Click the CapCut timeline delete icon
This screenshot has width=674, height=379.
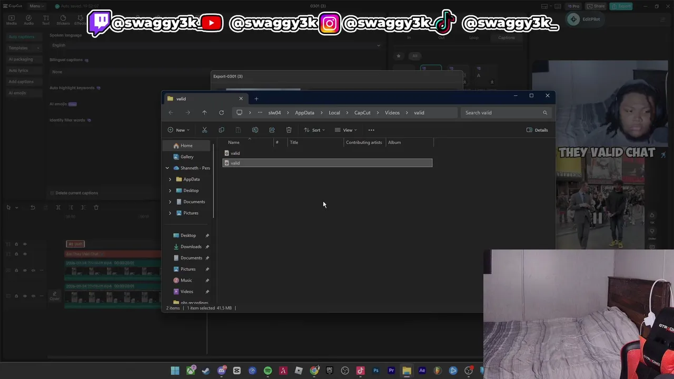coord(96,207)
